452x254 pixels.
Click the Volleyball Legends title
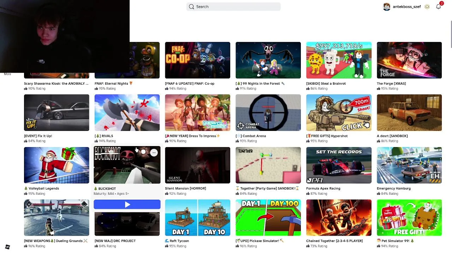click(x=42, y=188)
